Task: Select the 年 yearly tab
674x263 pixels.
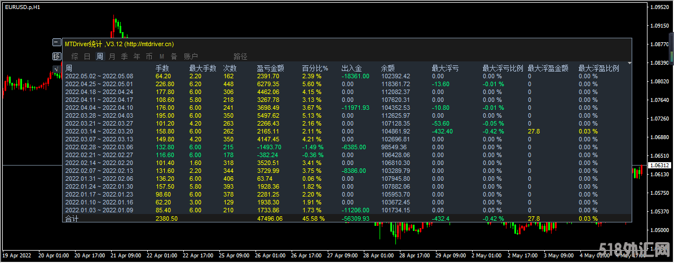Action: pyautogui.click(x=136, y=56)
